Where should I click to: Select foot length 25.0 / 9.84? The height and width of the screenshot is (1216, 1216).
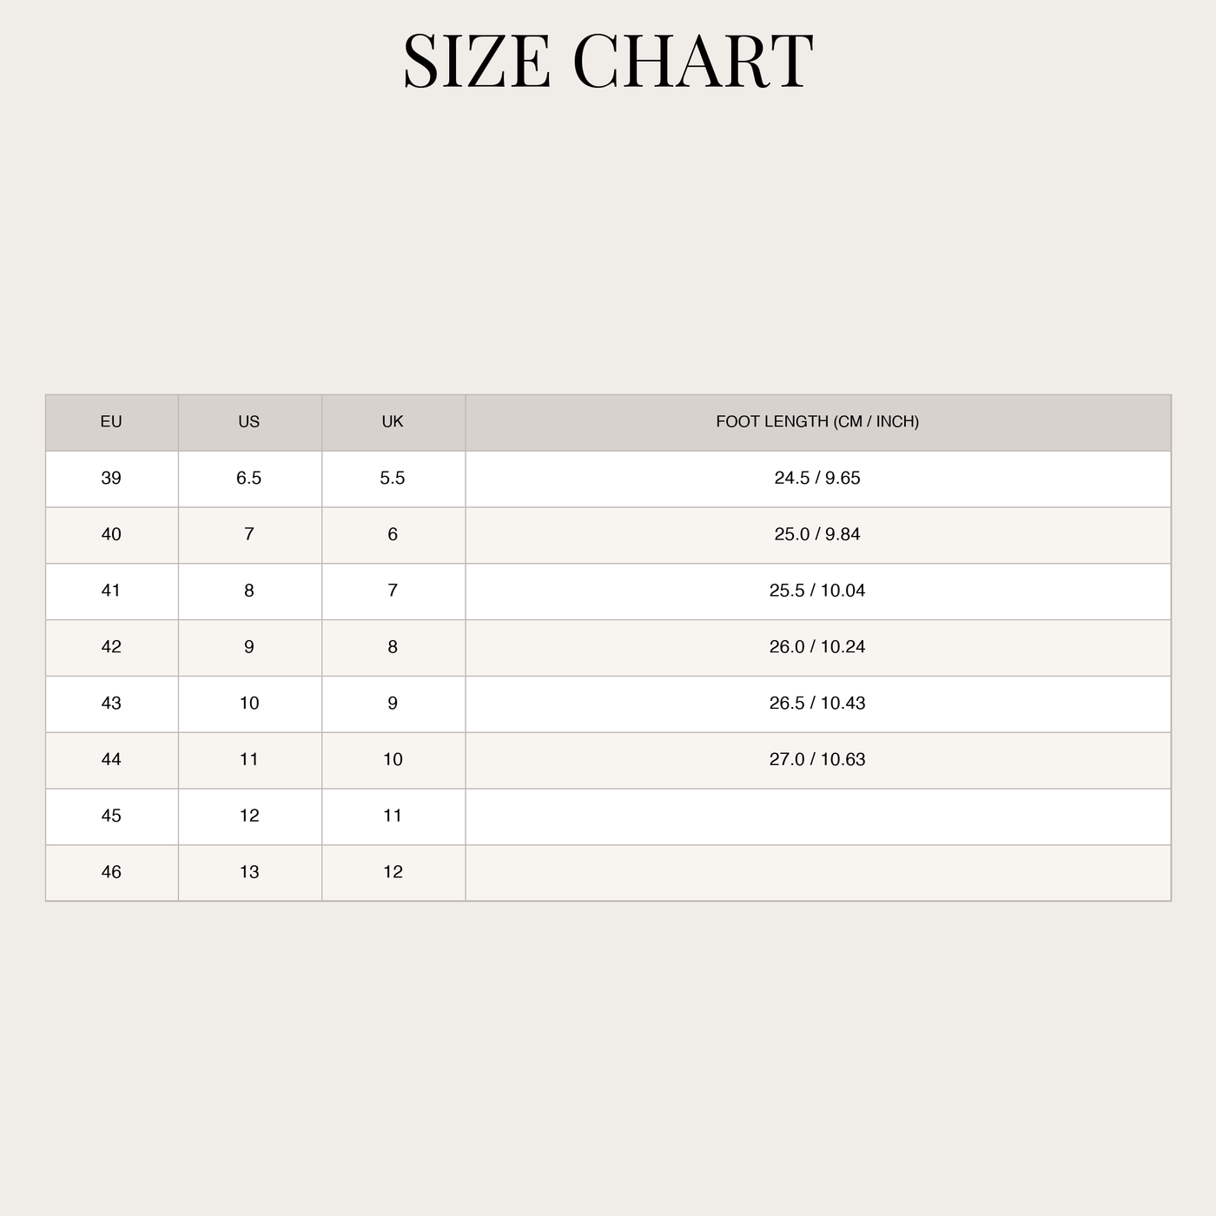(x=817, y=535)
